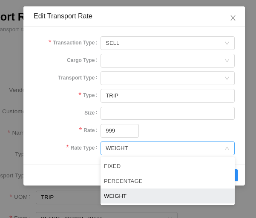The image size is (256, 218).
Task: Open the empty Transport Type select box
Action: [167, 78]
